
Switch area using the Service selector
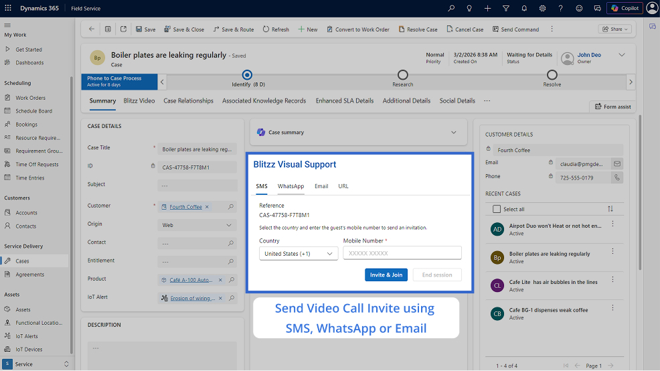point(35,364)
